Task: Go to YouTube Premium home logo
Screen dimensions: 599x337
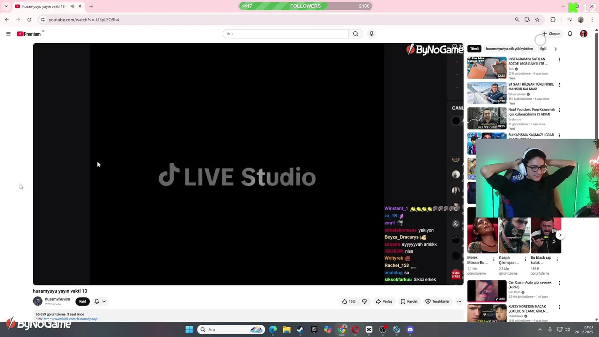Action: pos(29,34)
